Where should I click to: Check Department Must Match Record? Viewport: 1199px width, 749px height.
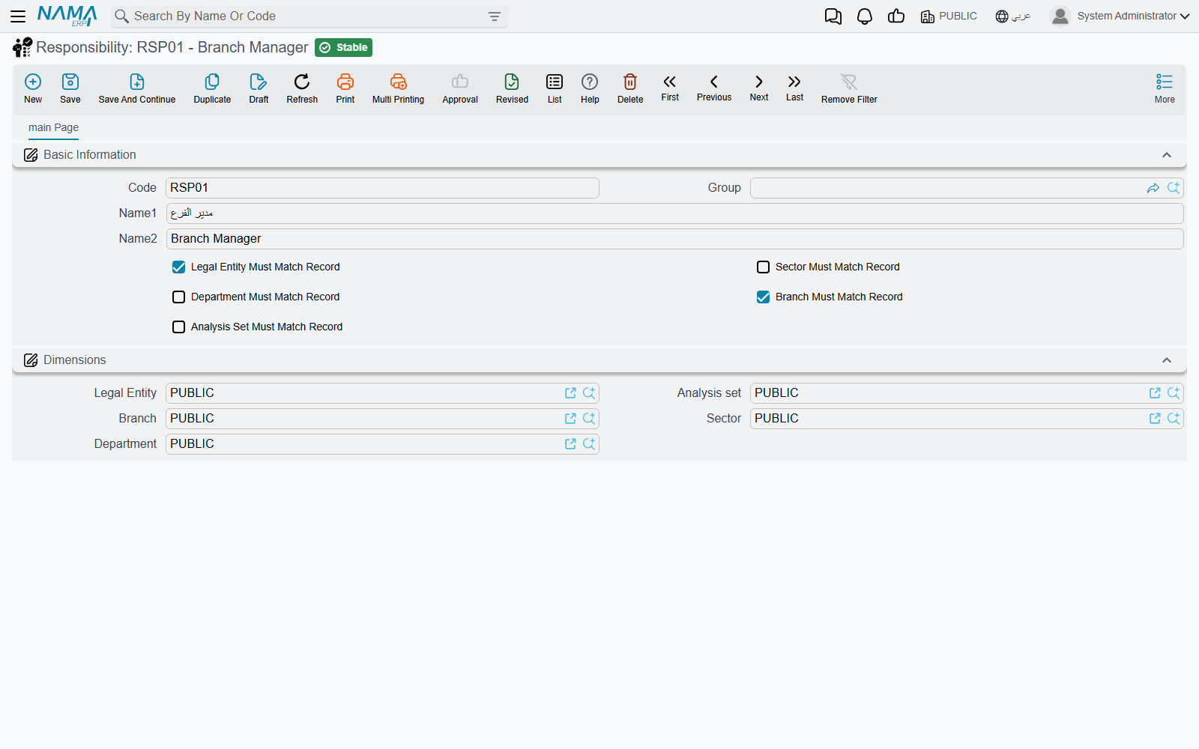click(x=178, y=297)
